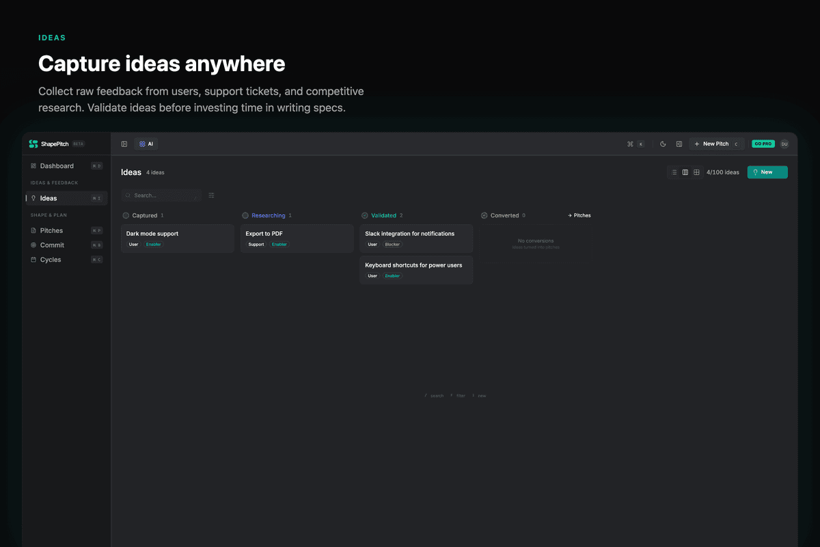Open the Export to PDF card

pos(297,238)
